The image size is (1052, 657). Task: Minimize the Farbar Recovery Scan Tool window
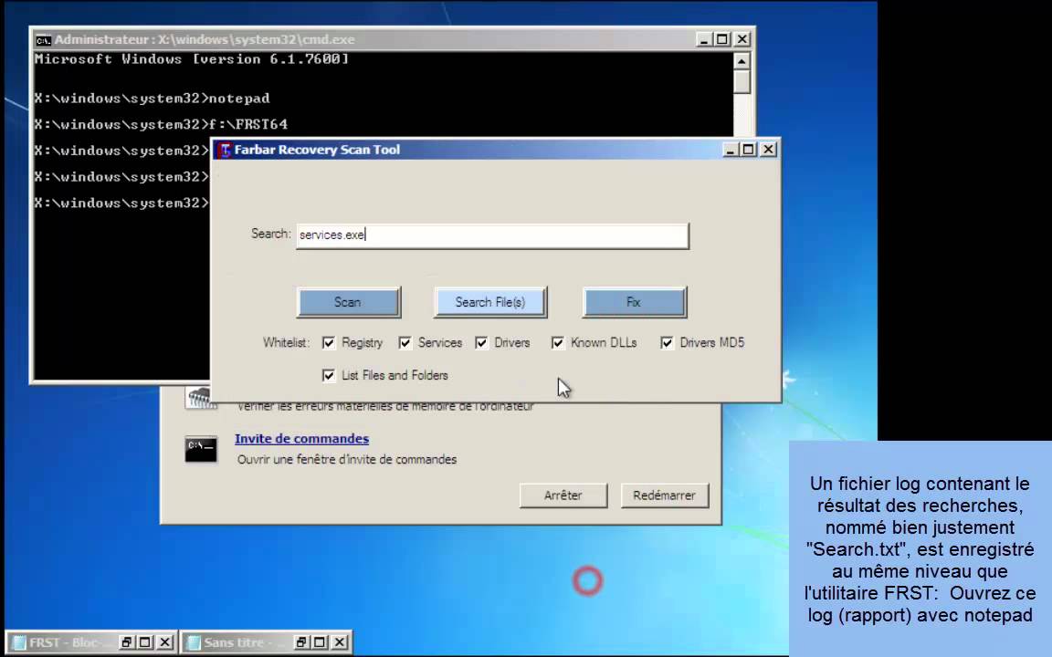[731, 150]
